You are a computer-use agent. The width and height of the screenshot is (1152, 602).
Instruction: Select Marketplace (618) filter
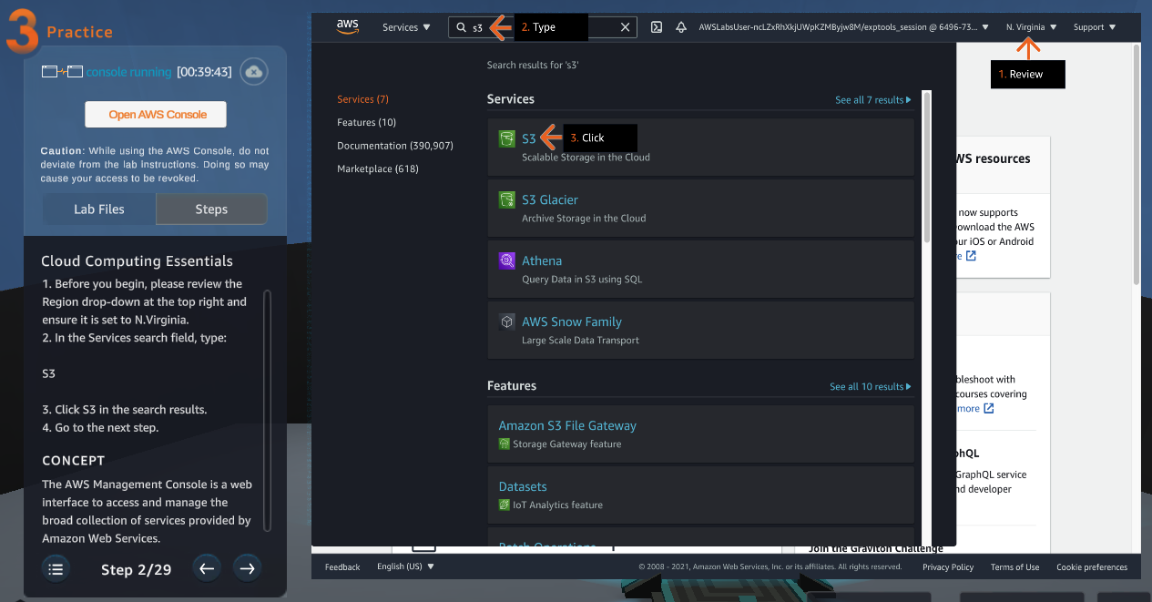tap(378, 168)
